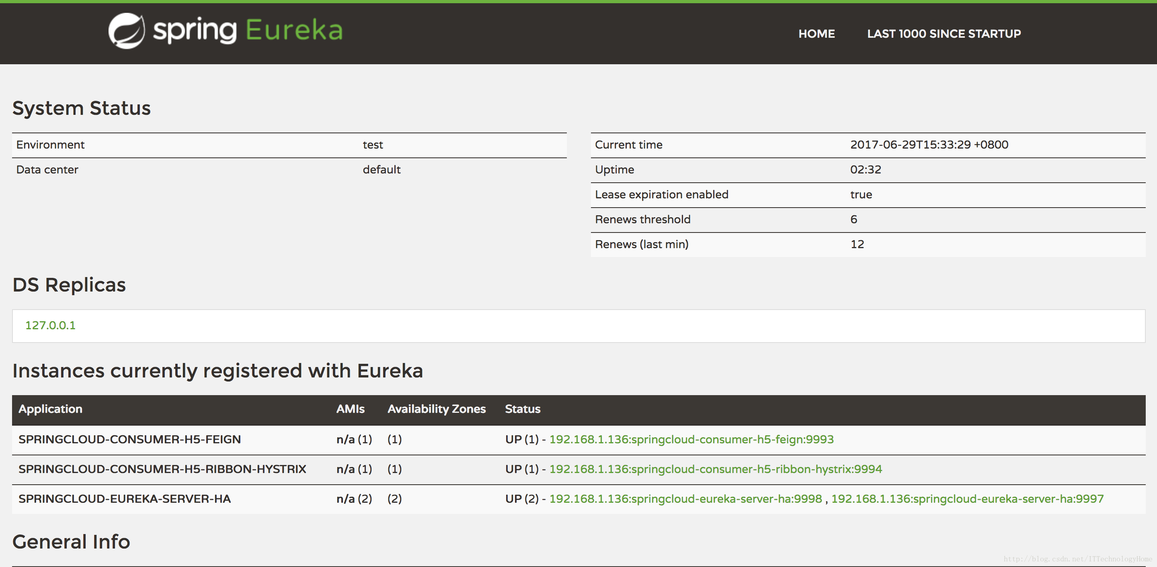The image size is (1157, 567).
Task: Open springcloud-eureka-server-ha:9997 instance link
Action: pyautogui.click(x=968, y=498)
